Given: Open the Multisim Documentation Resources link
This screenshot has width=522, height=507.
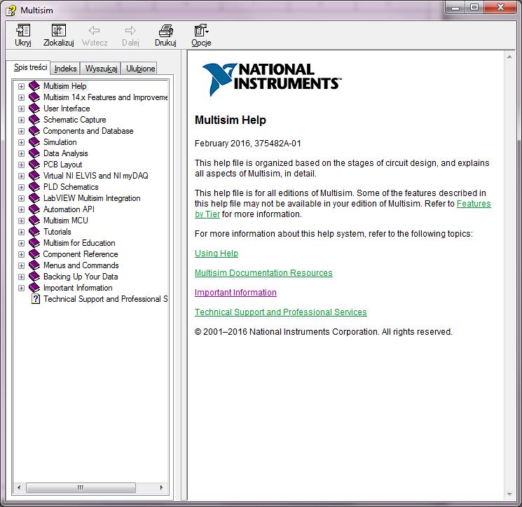Looking at the screenshot, I should tap(263, 273).
